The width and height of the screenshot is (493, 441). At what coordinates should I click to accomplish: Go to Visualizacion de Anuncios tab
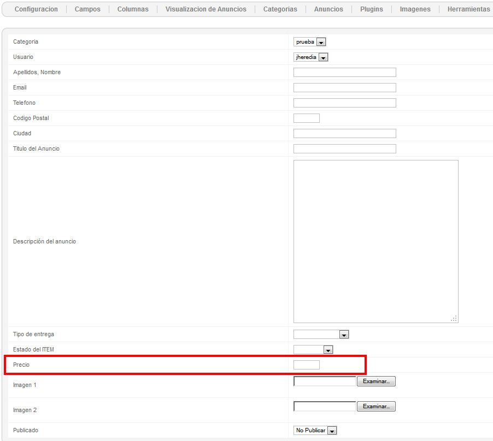206,9
